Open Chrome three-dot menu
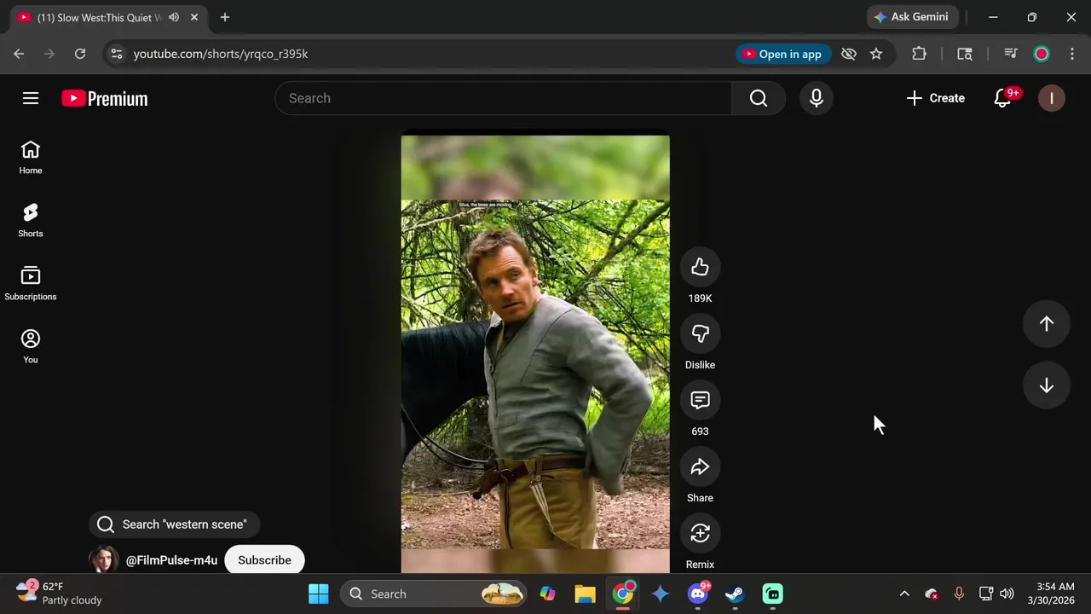 (1072, 54)
